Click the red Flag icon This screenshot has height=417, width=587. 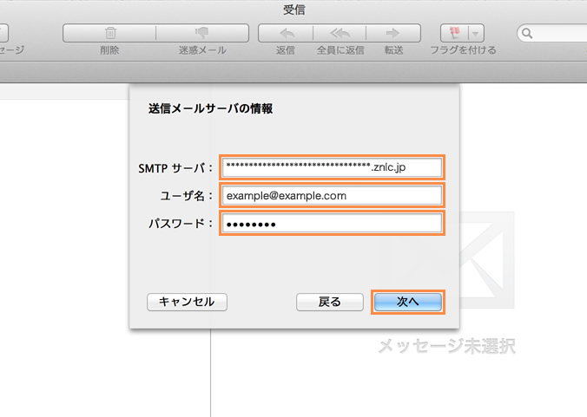click(x=454, y=33)
